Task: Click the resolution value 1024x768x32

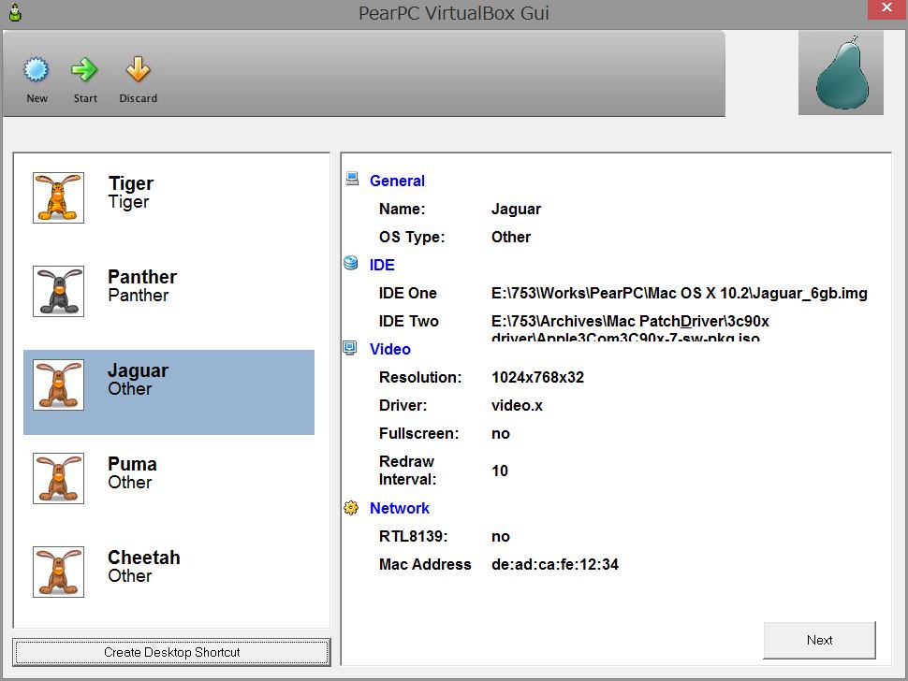Action: (x=537, y=378)
